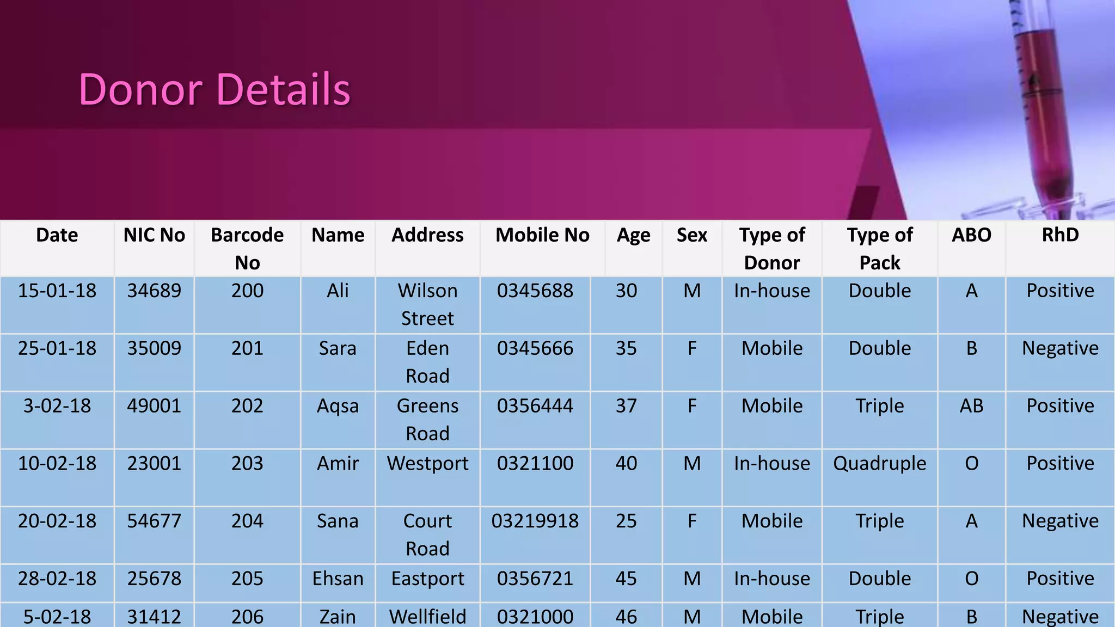
Task: Click the 03219918 mobile number cell
Action: tap(535, 521)
